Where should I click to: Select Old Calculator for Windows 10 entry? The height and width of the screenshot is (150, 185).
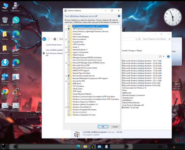(x=135, y=88)
